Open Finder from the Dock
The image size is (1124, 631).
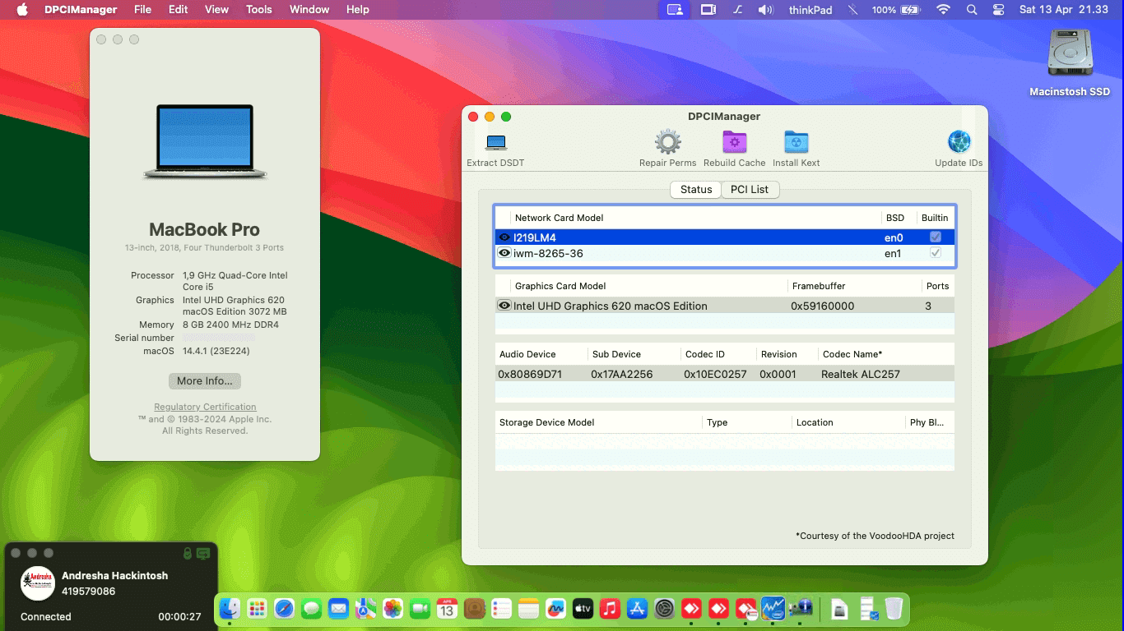230,609
